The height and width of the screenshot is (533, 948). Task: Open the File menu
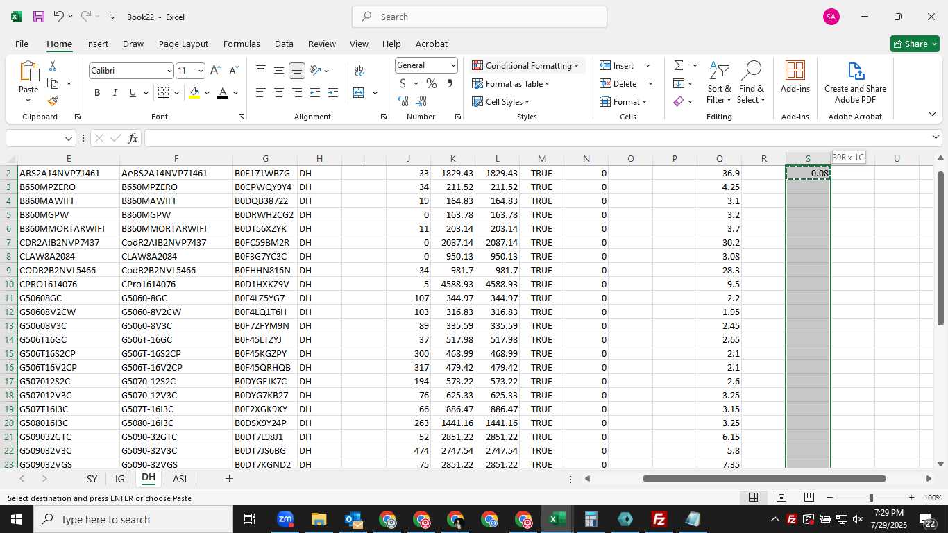[x=22, y=44]
